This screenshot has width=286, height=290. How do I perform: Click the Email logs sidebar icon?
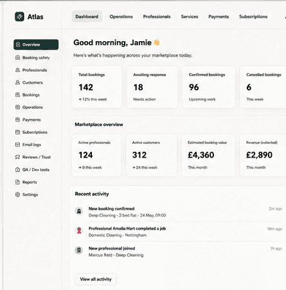(17, 145)
